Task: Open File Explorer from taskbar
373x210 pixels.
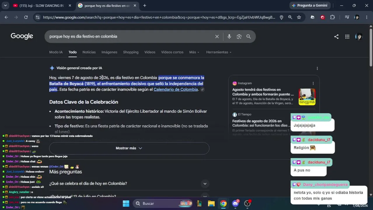Action: 211,204
